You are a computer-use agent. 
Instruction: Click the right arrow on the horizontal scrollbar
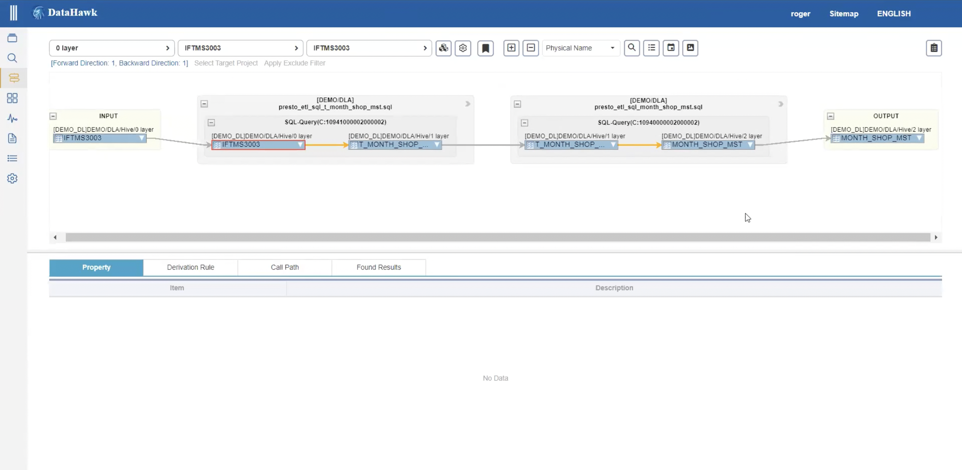click(936, 237)
